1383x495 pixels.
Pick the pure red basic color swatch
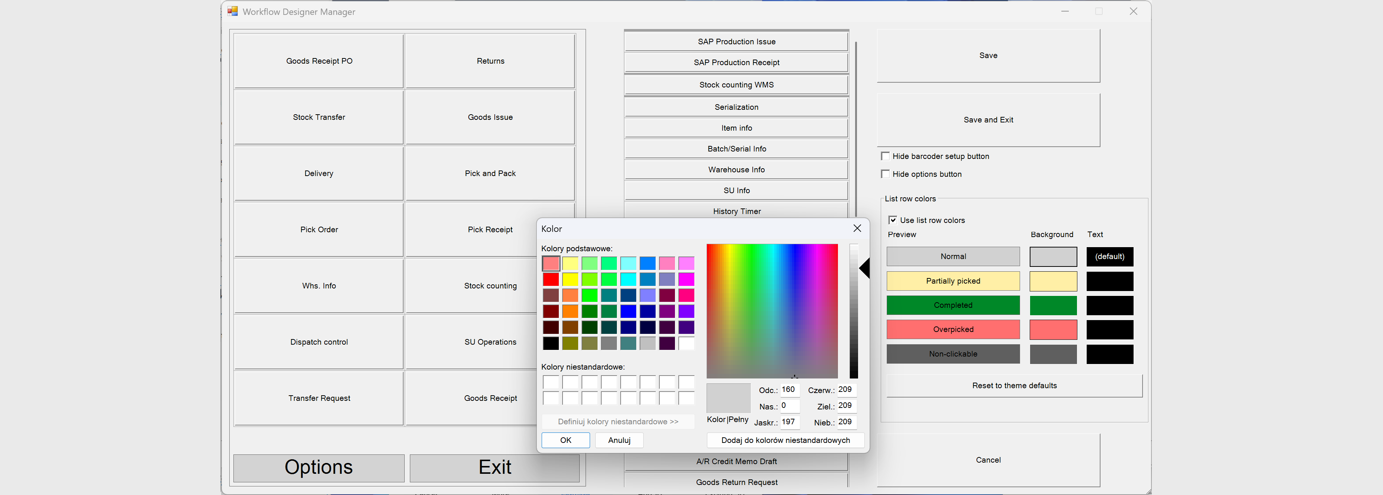[x=551, y=279]
